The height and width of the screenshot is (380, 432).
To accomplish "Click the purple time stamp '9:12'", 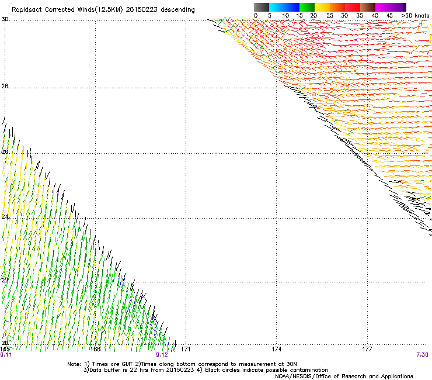I will (162, 355).
